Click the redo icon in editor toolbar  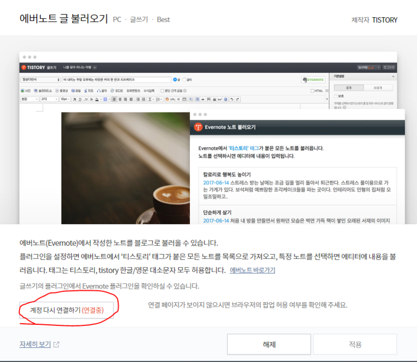pyautogui.click(x=238, y=99)
